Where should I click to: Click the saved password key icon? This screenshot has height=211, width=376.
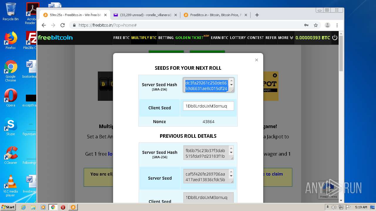point(306,25)
